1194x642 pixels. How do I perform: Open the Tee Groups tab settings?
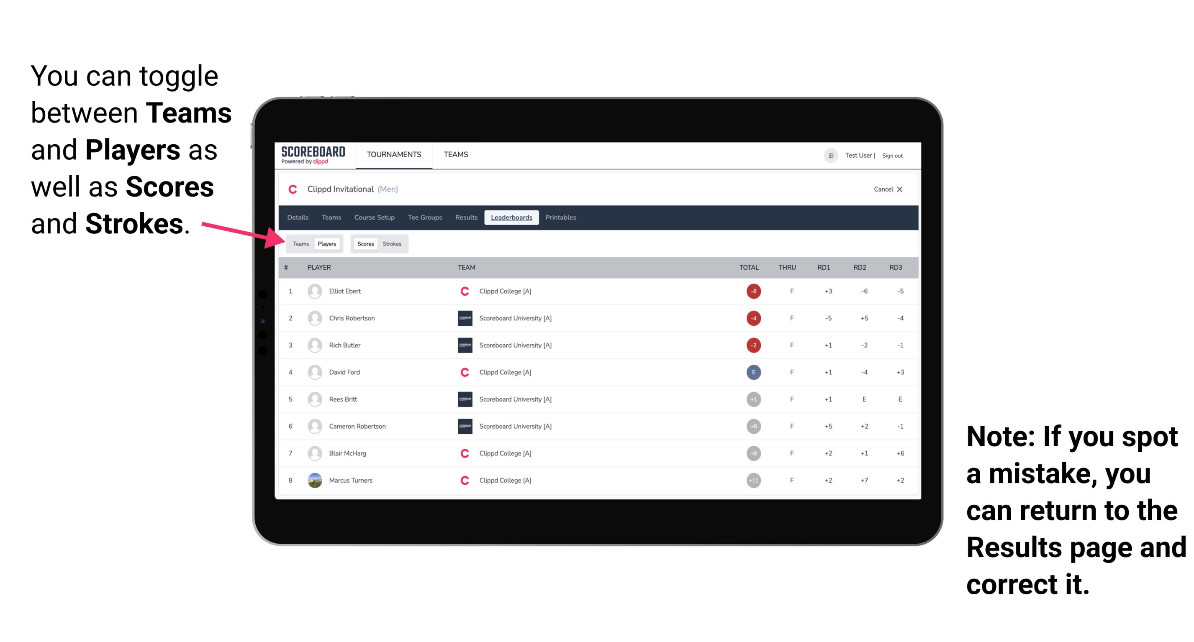tap(423, 217)
